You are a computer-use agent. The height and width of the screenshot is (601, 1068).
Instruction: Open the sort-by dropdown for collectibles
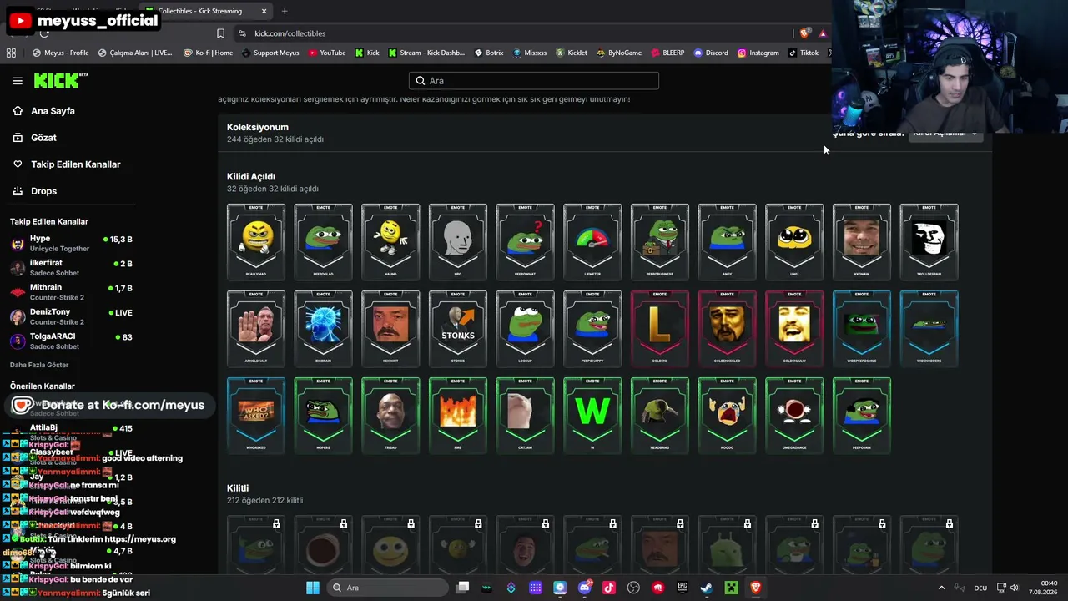(945, 134)
